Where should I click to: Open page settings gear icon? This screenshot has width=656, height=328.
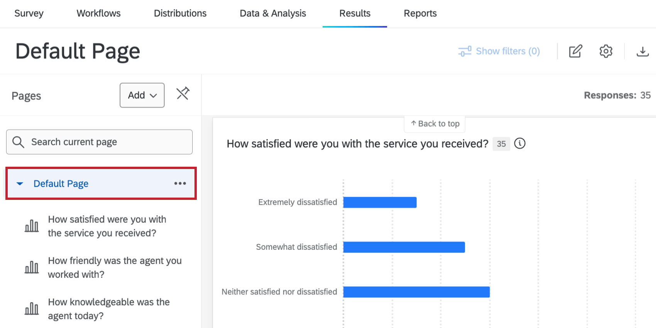click(x=606, y=51)
